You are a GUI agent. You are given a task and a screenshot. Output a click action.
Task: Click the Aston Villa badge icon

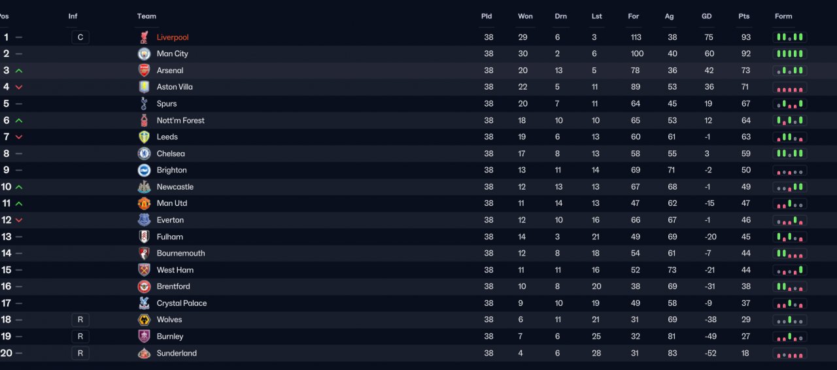[144, 87]
